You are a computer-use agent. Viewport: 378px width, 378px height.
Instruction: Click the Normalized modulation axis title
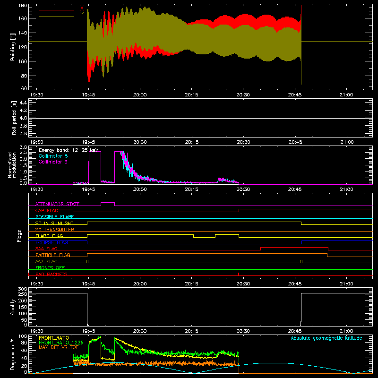12,165
